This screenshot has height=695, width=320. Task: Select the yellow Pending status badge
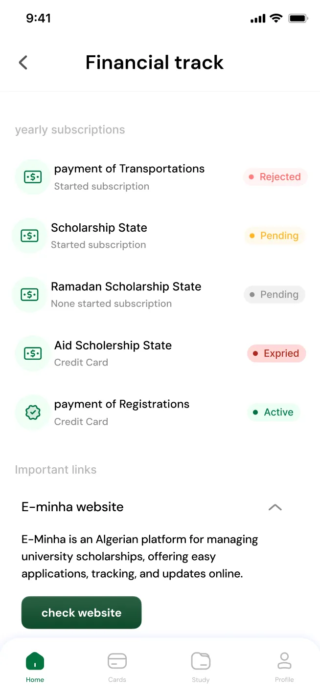(274, 236)
